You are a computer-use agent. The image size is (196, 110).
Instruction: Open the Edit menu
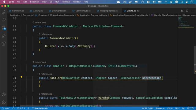25,2
